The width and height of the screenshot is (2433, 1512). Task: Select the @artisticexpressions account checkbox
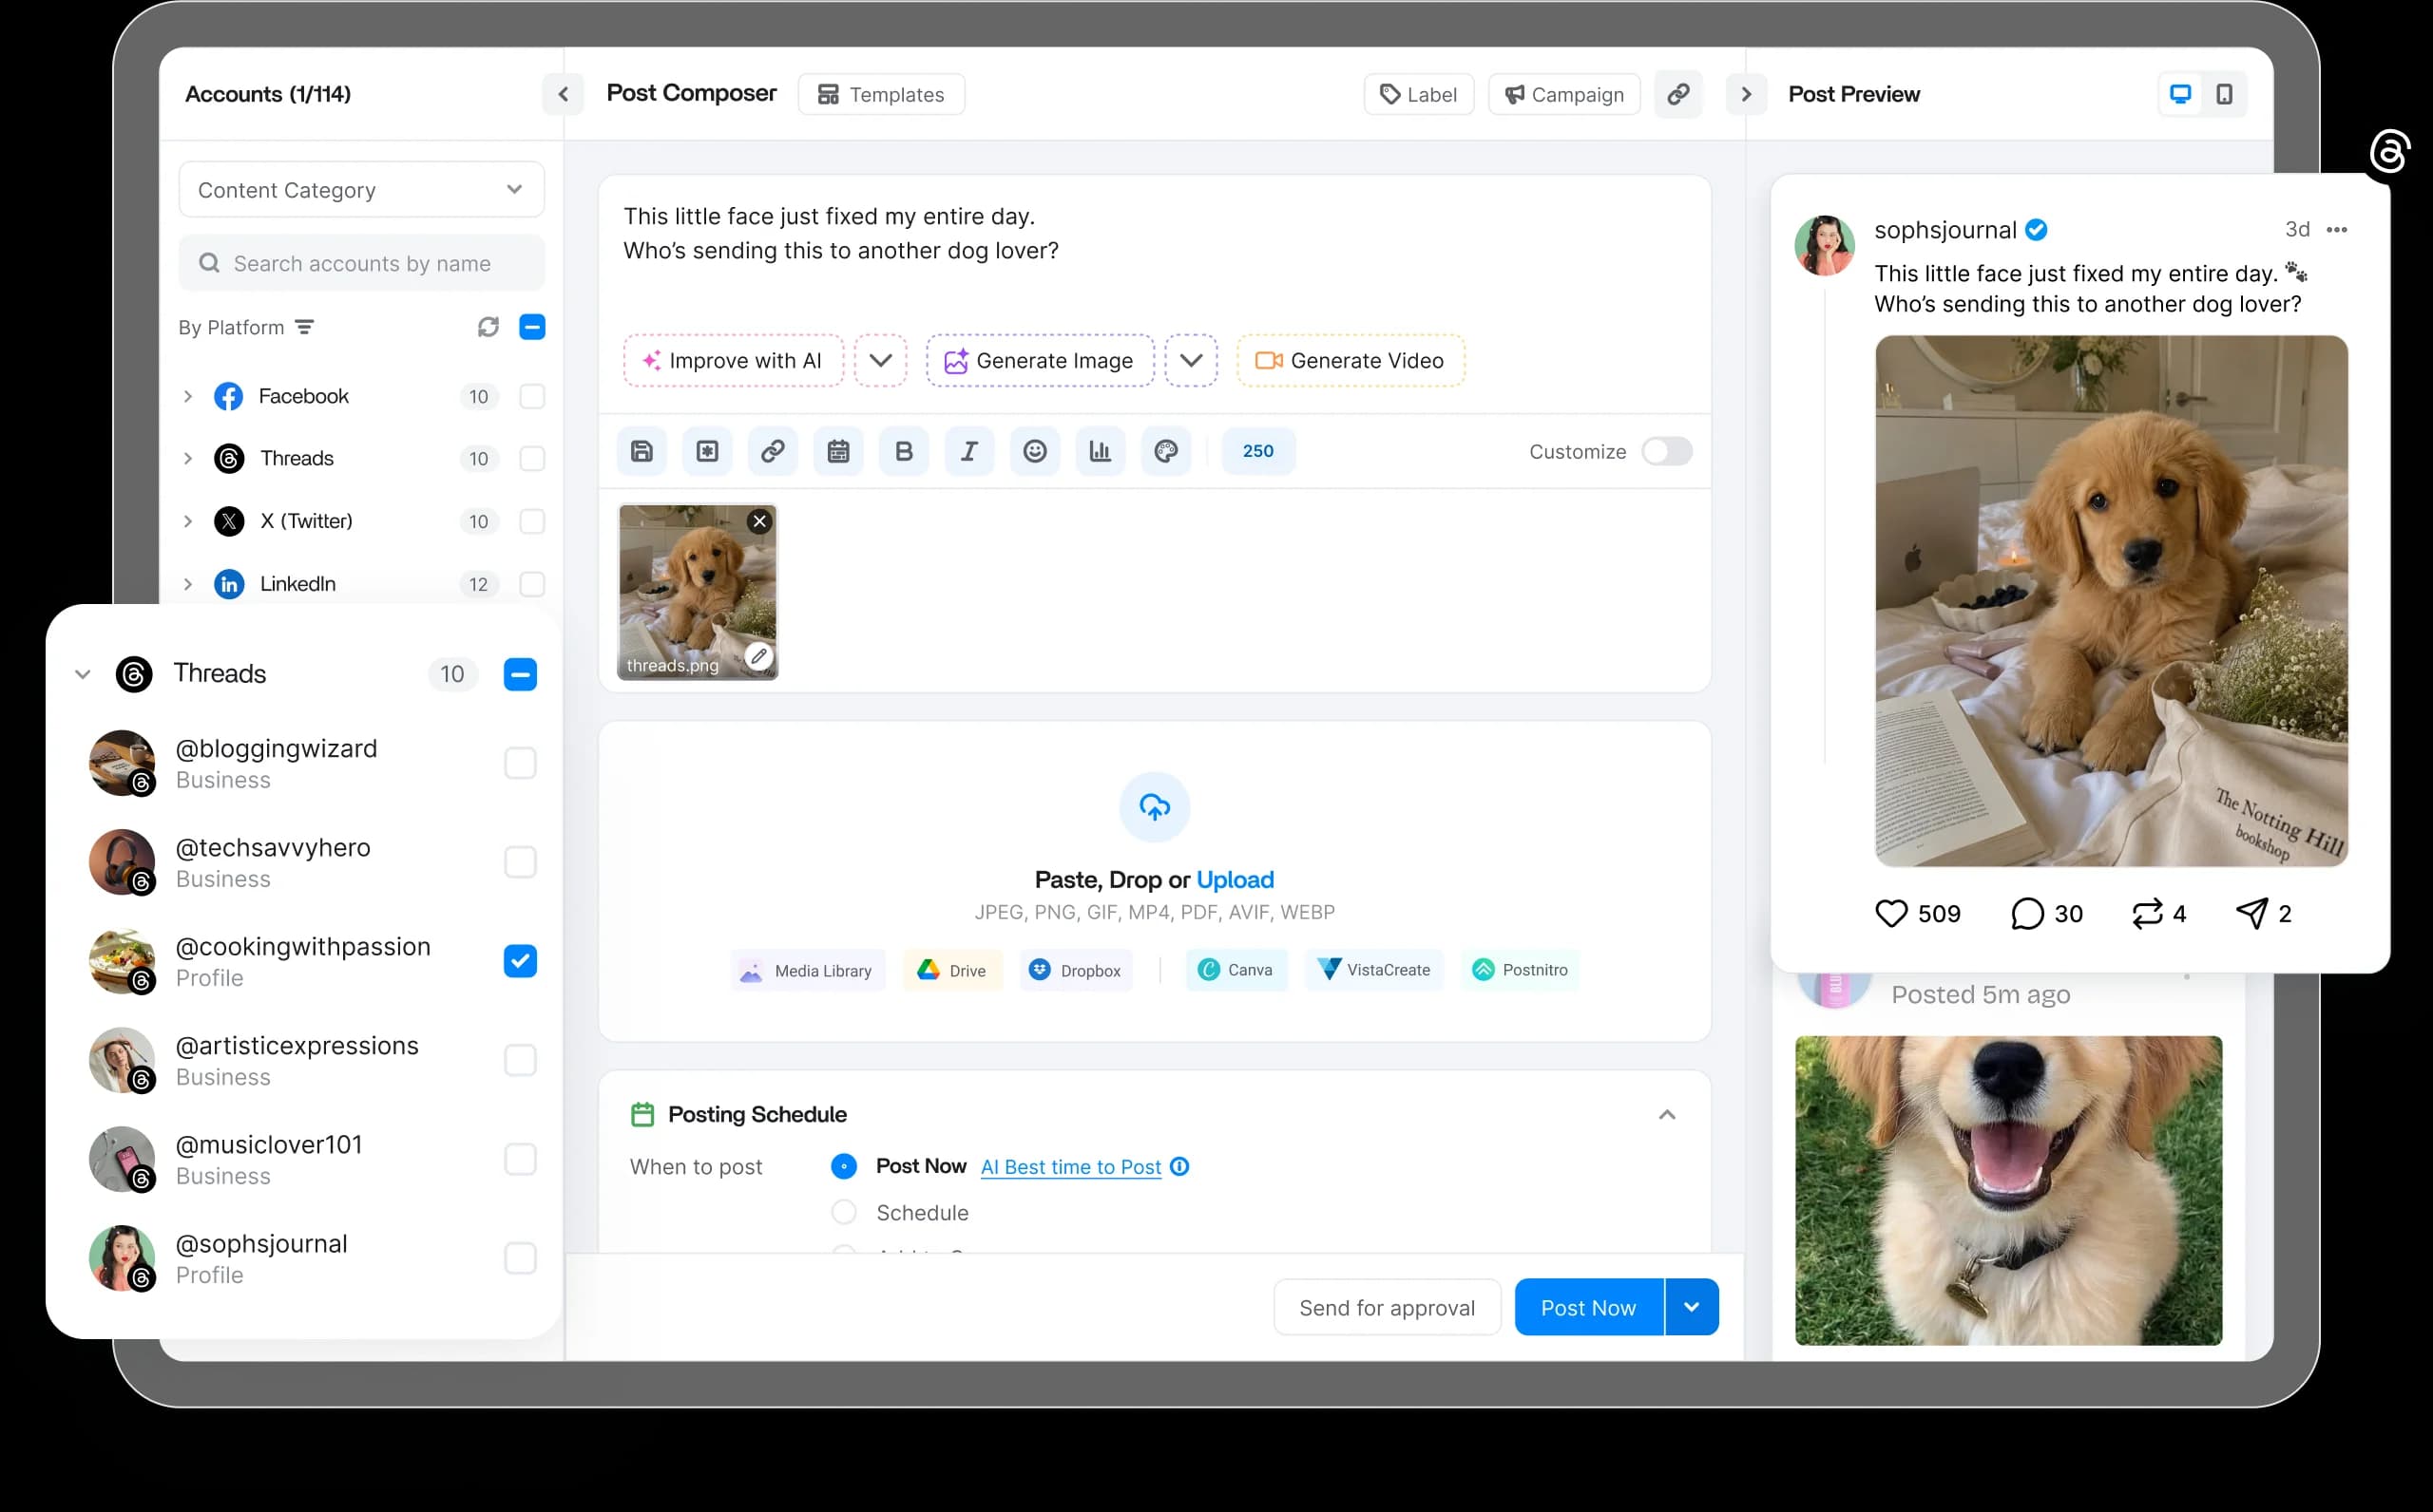[520, 1060]
